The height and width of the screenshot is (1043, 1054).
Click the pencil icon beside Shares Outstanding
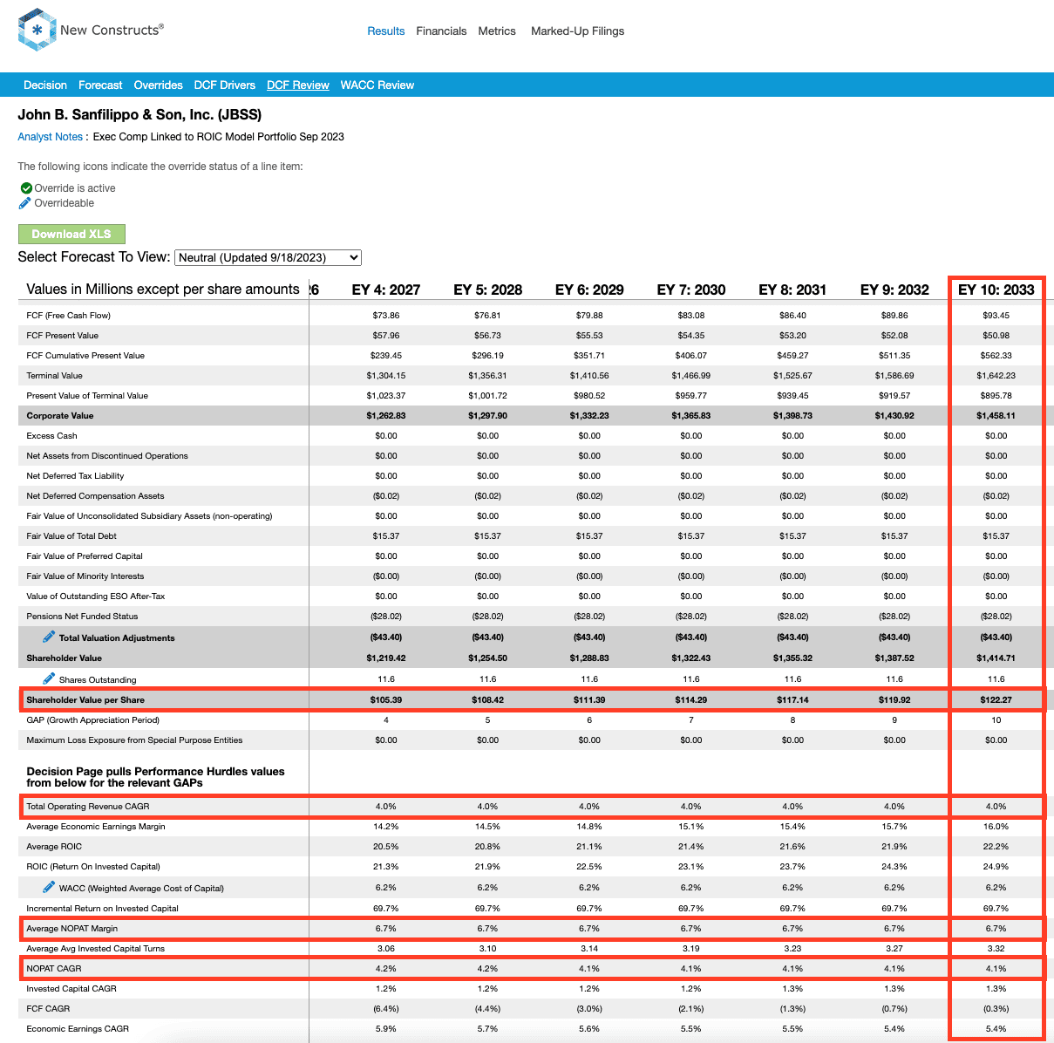[x=49, y=678]
